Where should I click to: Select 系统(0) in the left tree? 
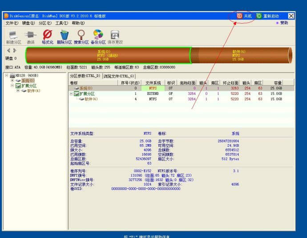28,81
